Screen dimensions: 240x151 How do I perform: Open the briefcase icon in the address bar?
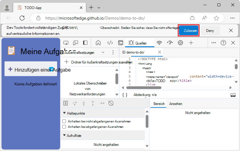tap(192, 18)
